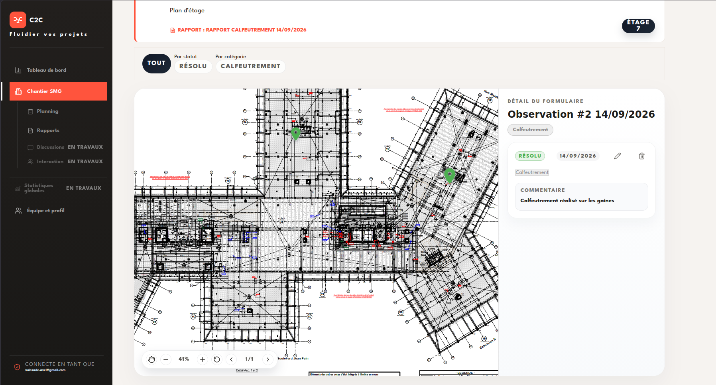The height and width of the screenshot is (385, 716).
Task: Click the Calfeutrement image placeholder
Action: (532, 172)
